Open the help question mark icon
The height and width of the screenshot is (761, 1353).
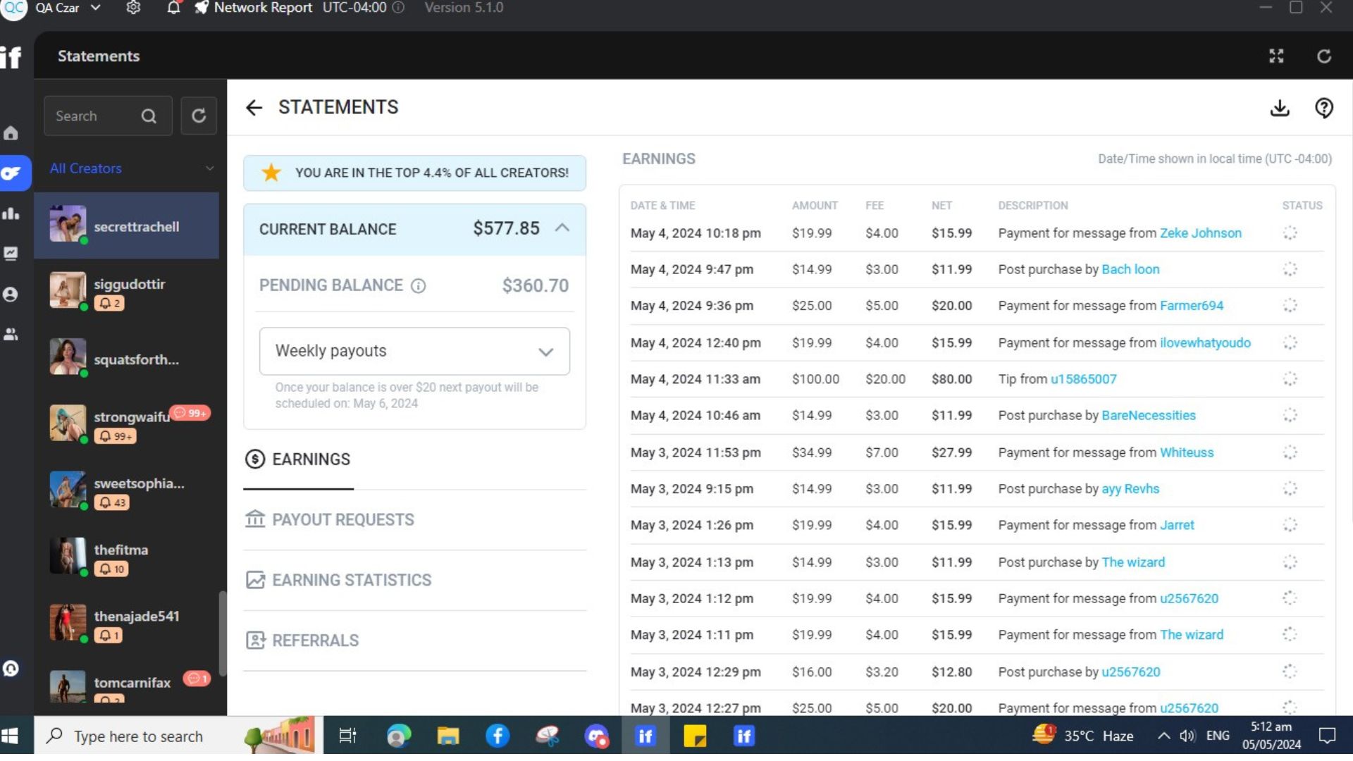tap(1323, 108)
